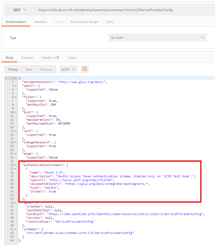
Task: Open the No Auth type dropdown
Action: tap(157, 38)
